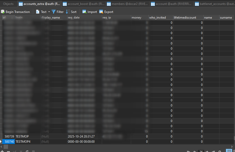Click lifetimediscount cell in TESTMOP row
Viewport: 235px width, 152px height.
188,136
